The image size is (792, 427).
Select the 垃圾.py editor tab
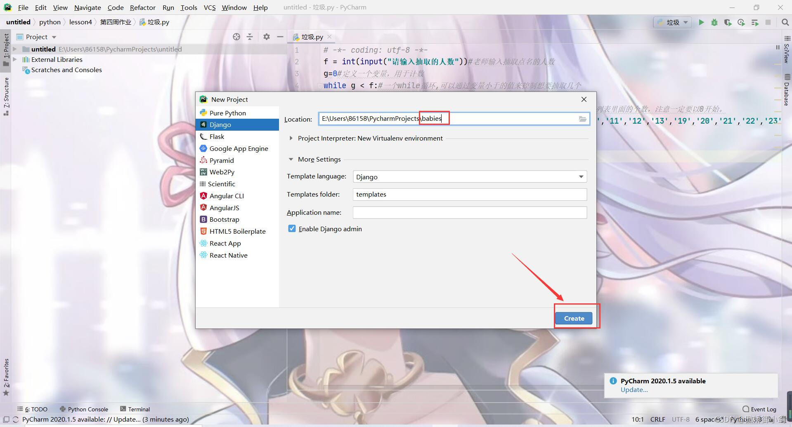click(312, 37)
